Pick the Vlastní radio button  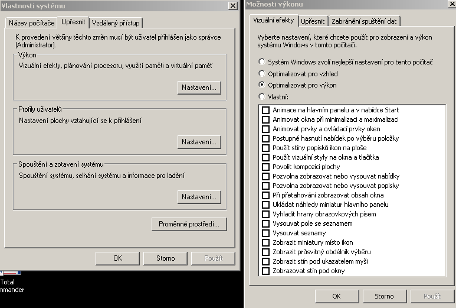262,96
